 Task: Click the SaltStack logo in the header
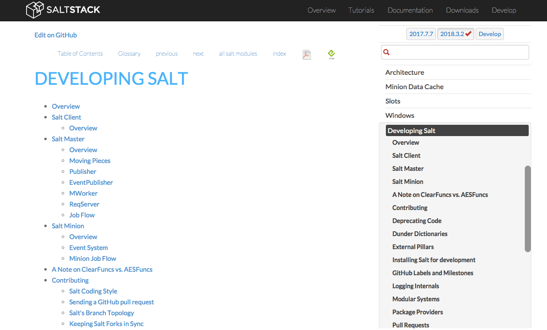pyautogui.click(x=63, y=10)
